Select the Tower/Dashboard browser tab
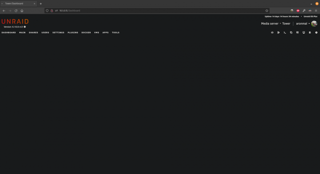The width and height of the screenshot is (320, 174). (x=19, y=4)
